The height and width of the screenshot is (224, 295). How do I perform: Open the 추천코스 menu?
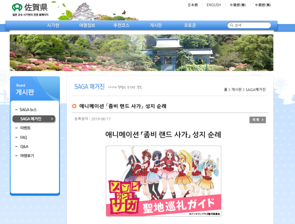click(x=121, y=25)
